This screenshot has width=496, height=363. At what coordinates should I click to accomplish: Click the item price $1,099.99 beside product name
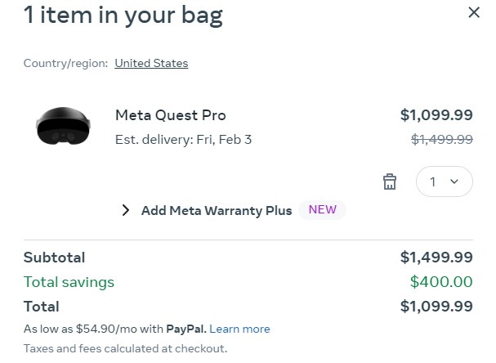(x=436, y=115)
